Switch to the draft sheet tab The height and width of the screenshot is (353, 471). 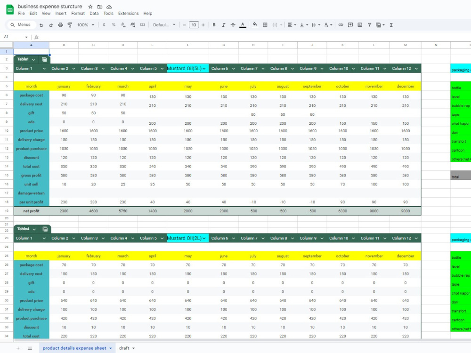(124, 348)
